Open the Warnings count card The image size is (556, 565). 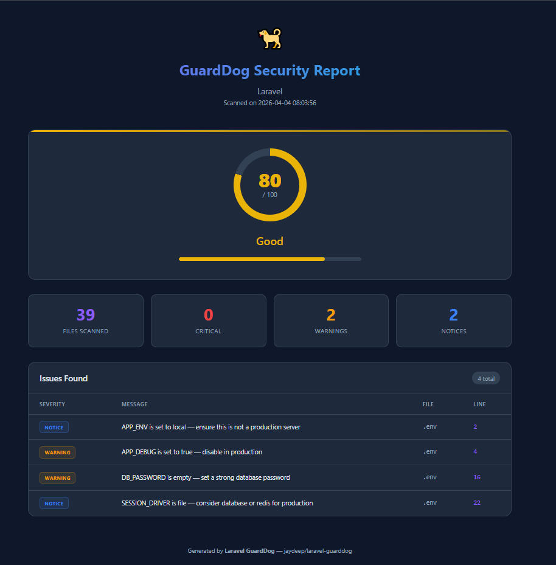click(x=331, y=321)
